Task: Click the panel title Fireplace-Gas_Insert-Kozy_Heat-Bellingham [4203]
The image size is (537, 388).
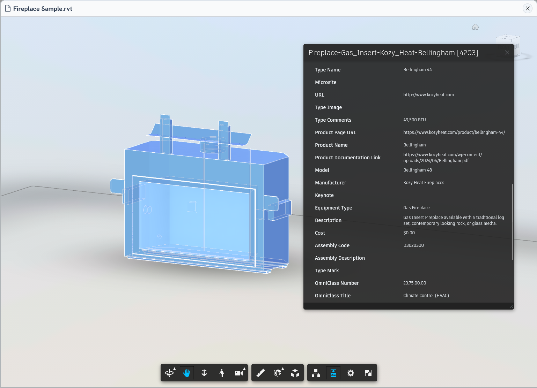Action: point(393,53)
